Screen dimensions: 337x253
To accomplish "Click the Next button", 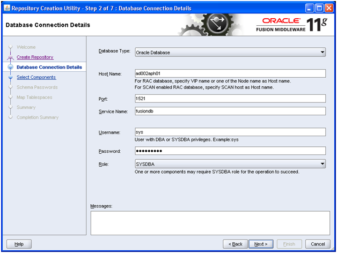I will coord(261,244).
